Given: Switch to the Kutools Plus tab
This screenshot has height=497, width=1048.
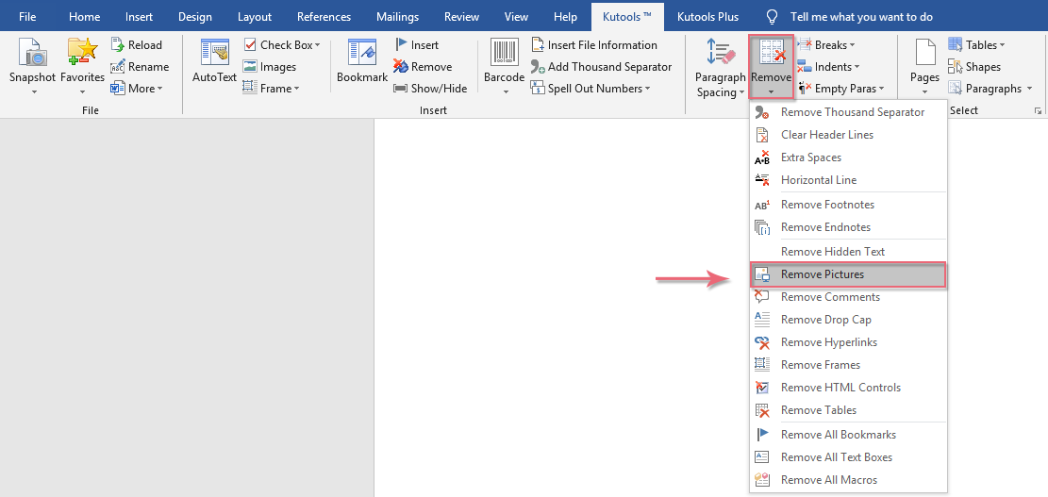Looking at the screenshot, I should (707, 17).
